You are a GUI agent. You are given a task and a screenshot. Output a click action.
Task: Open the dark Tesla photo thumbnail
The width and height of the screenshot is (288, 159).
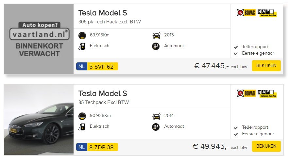[x=39, y=120]
